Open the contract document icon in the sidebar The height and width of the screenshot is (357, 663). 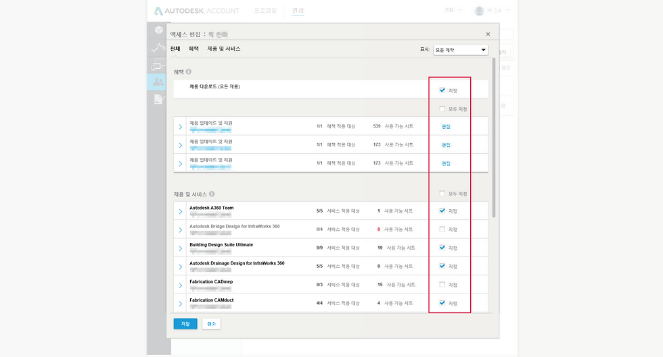coord(159,99)
